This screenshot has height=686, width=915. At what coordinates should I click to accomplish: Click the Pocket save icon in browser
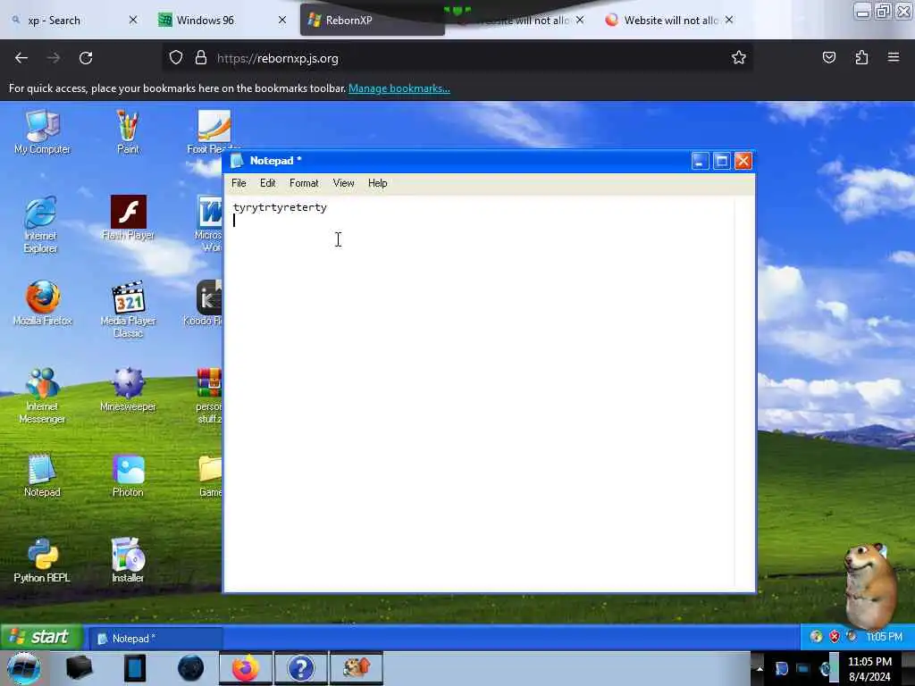tap(828, 57)
